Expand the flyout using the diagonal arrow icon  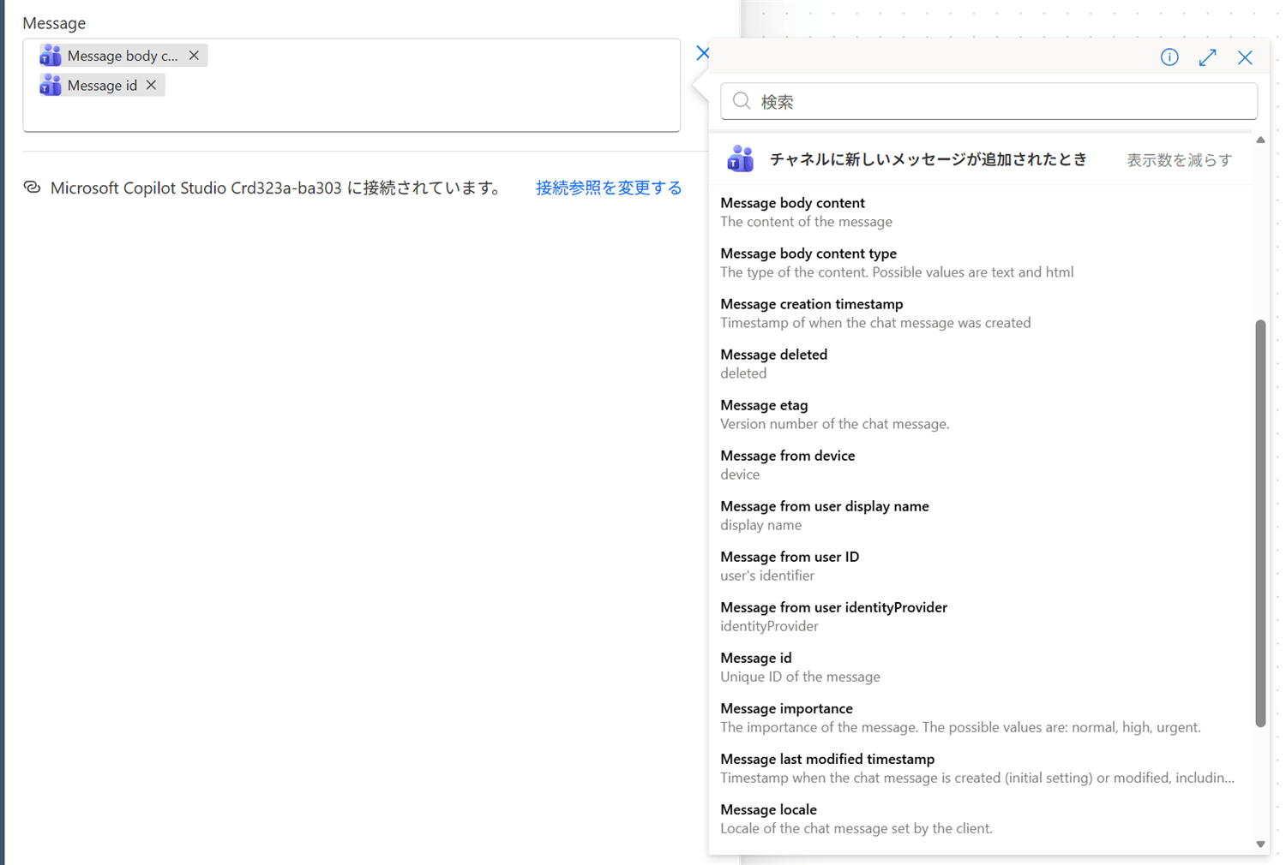pos(1207,57)
